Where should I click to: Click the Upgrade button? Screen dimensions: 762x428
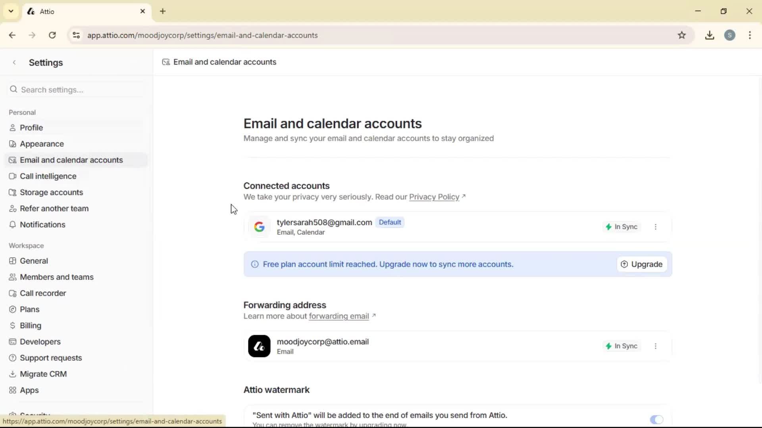642,264
